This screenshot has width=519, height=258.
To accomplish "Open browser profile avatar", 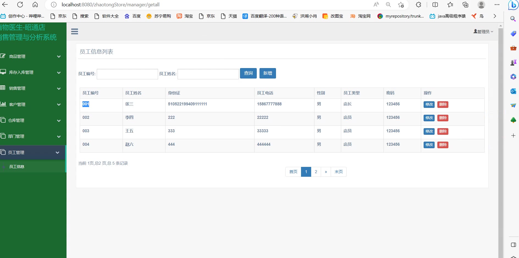I will [x=481, y=5].
